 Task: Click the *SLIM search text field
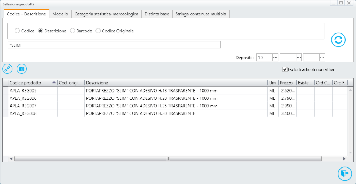coord(114,45)
